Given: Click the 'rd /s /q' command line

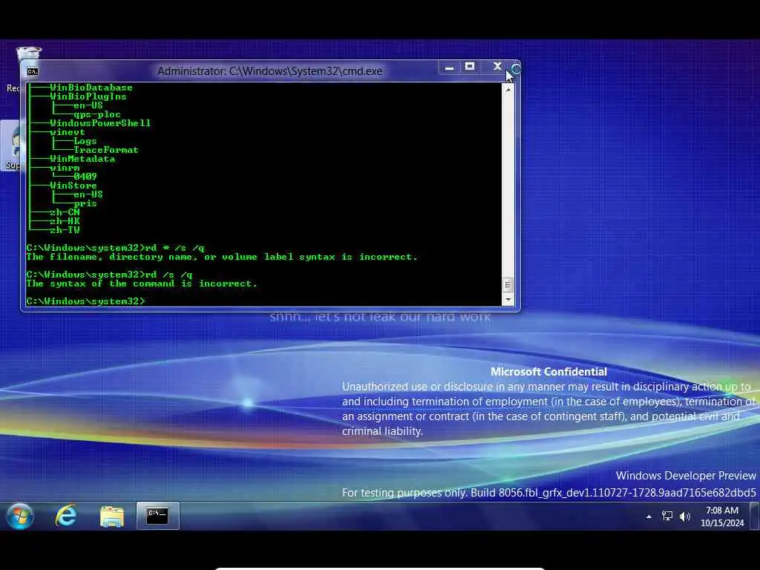Looking at the screenshot, I should pyautogui.click(x=110, y=275).
